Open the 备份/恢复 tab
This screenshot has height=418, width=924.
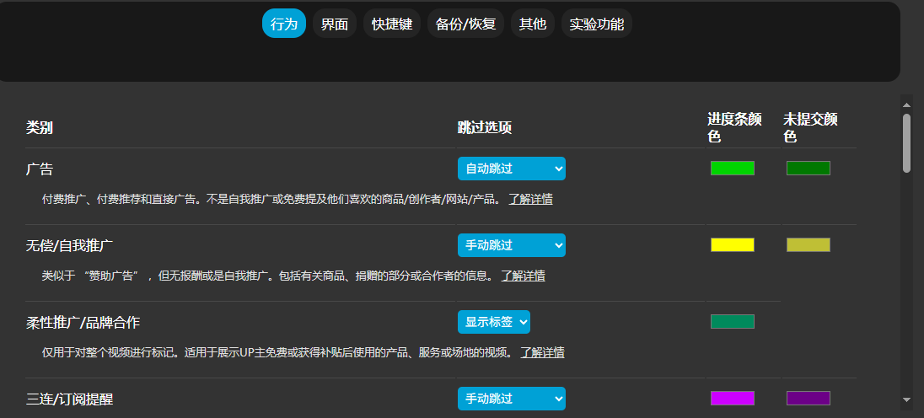pos(465,24)
